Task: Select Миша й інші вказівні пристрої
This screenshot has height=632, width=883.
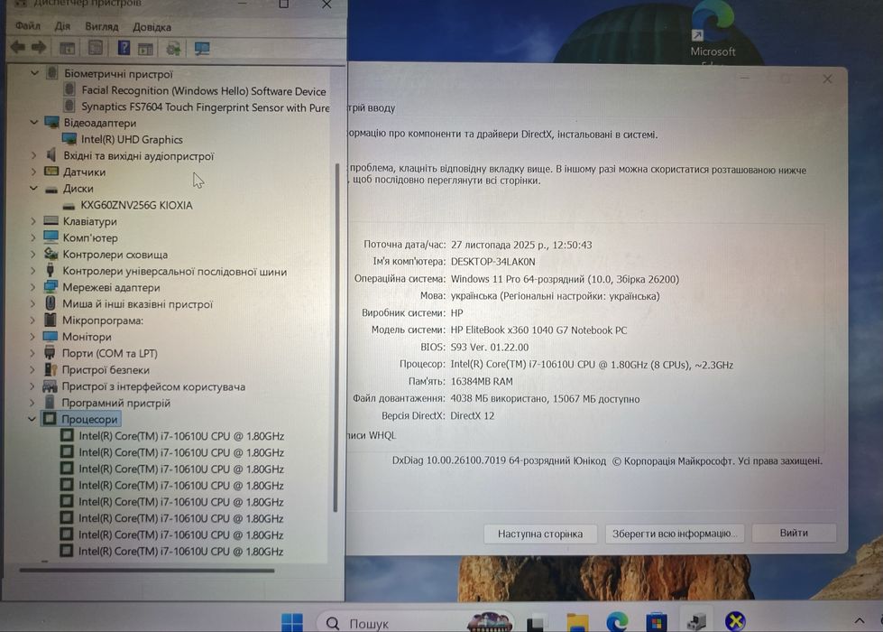Action: pyautogui.click(x=137, y=304)
